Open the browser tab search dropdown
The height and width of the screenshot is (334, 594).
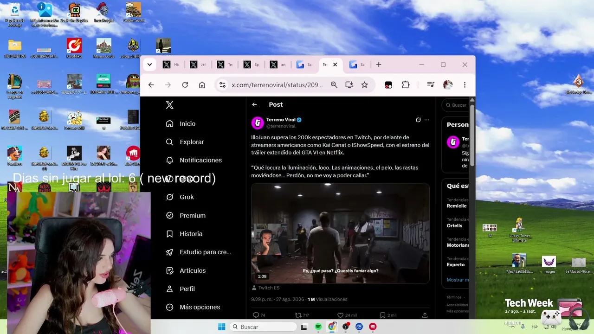pyautogui.click(x=149, y=64)
